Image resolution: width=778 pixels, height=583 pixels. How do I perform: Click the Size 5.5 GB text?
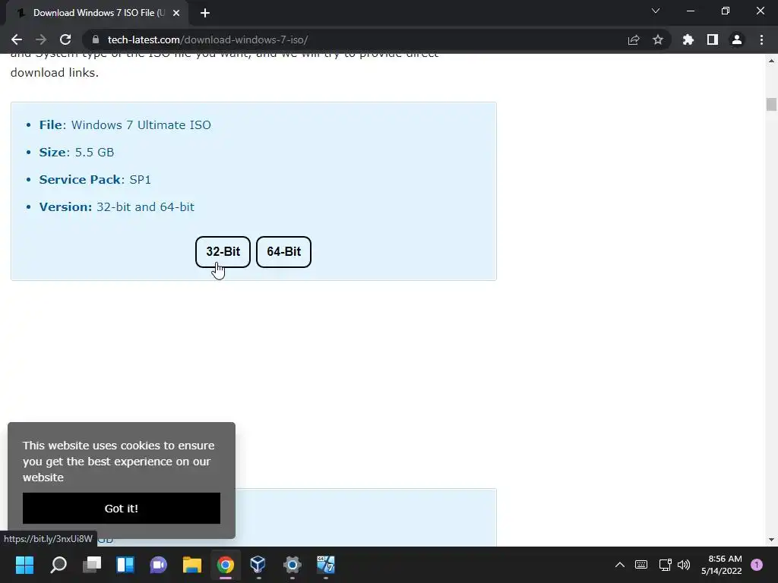click(77, 152)
